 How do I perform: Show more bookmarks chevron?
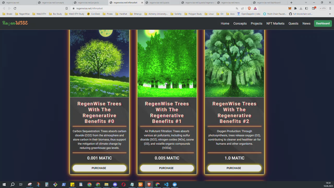(330, 14)
